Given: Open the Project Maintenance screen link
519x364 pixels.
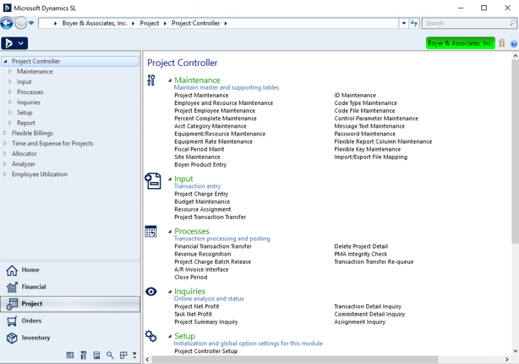Looking at the screenshot, I should click(x=201, y=95).
